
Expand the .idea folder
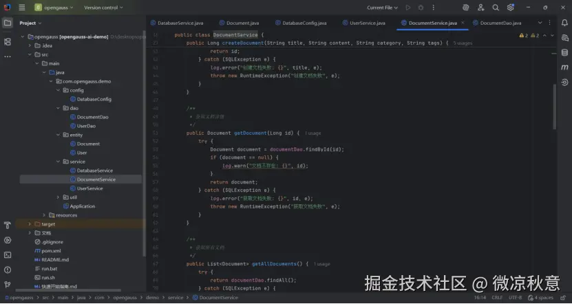coord(30,45)
